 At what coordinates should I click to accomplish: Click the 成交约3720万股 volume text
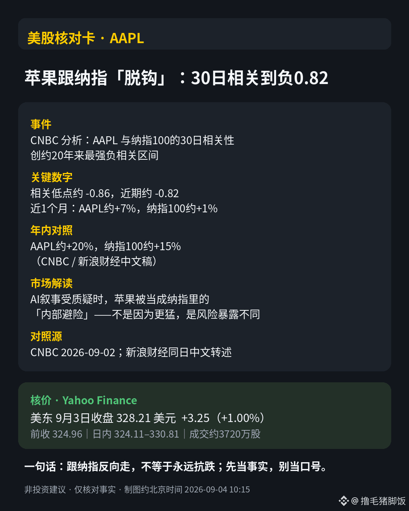(x=225, y=434)
